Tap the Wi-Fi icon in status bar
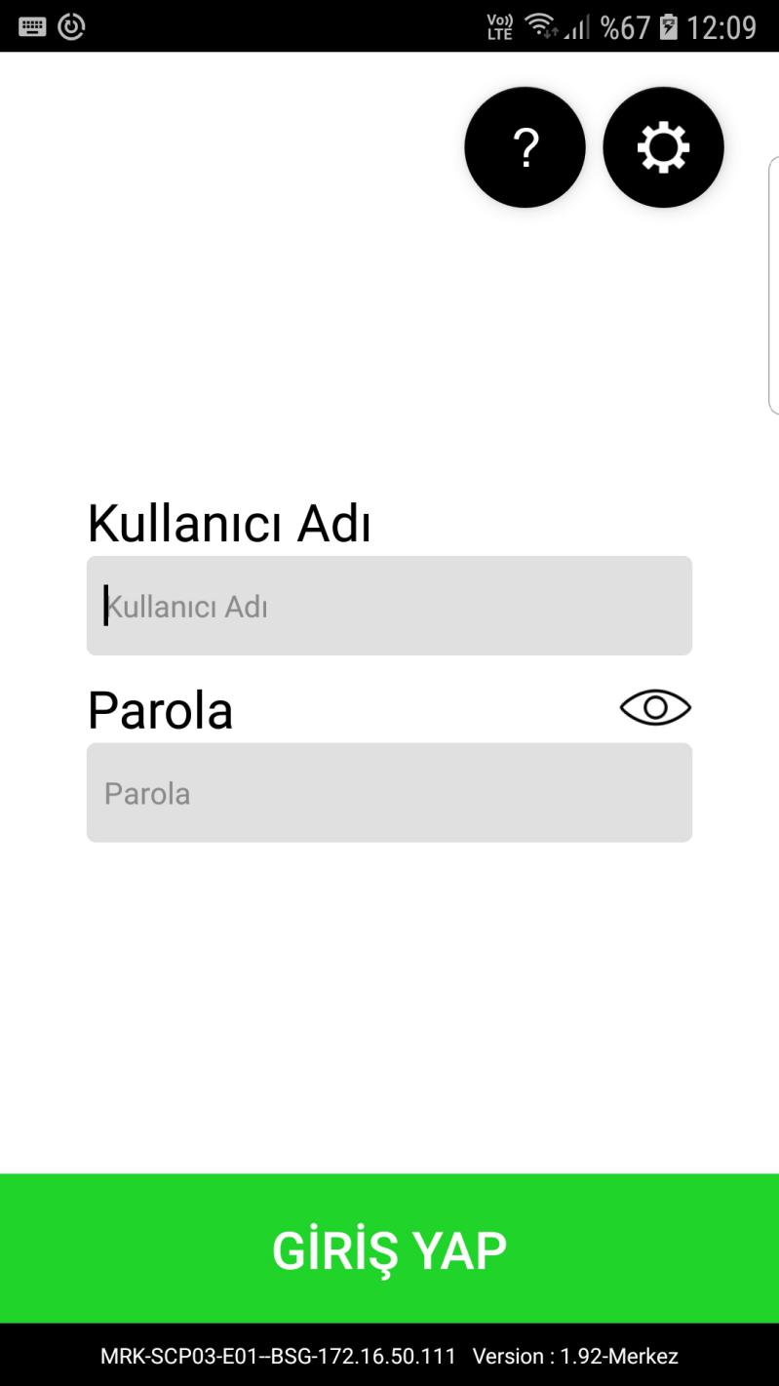The width and height of the screenshot is (779, 1386). (x=540, y=27)
